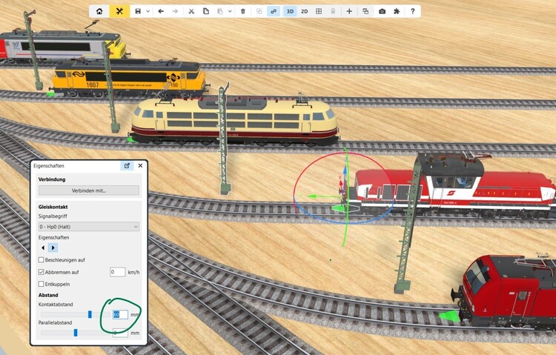This screenshot has width=556, height=355.
Task: Take a screenshot with the camera icon
Action: 382,11
